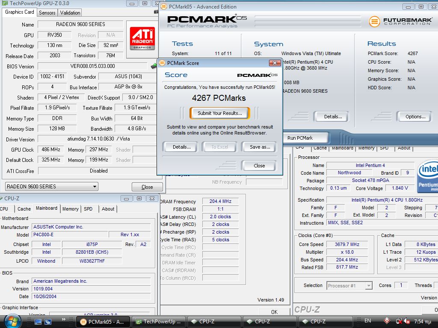This screenshot has width=438, height=328.
Task: Select the Graphics Card tab in GPU-Z
Action: [20, 12]
